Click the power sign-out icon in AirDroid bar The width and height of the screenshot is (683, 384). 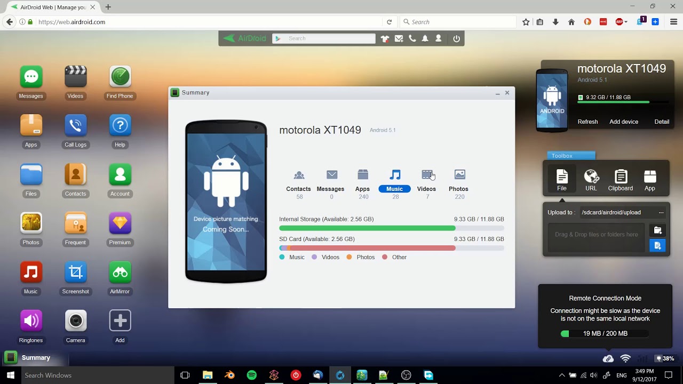[456, 38]
